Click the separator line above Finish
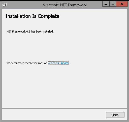Viewport: 129px width, 122px height. [x=64, y=108]
